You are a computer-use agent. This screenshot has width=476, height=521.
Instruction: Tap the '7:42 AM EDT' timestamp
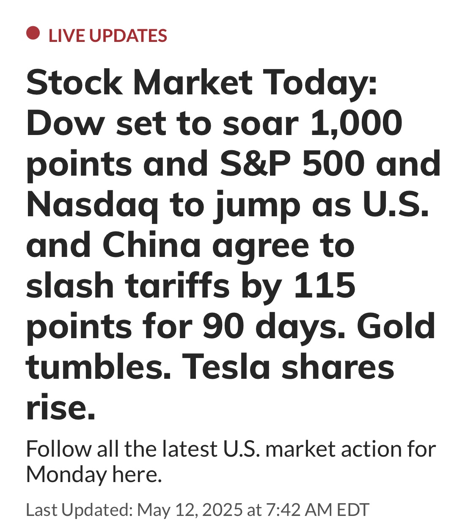click(318, 510)
